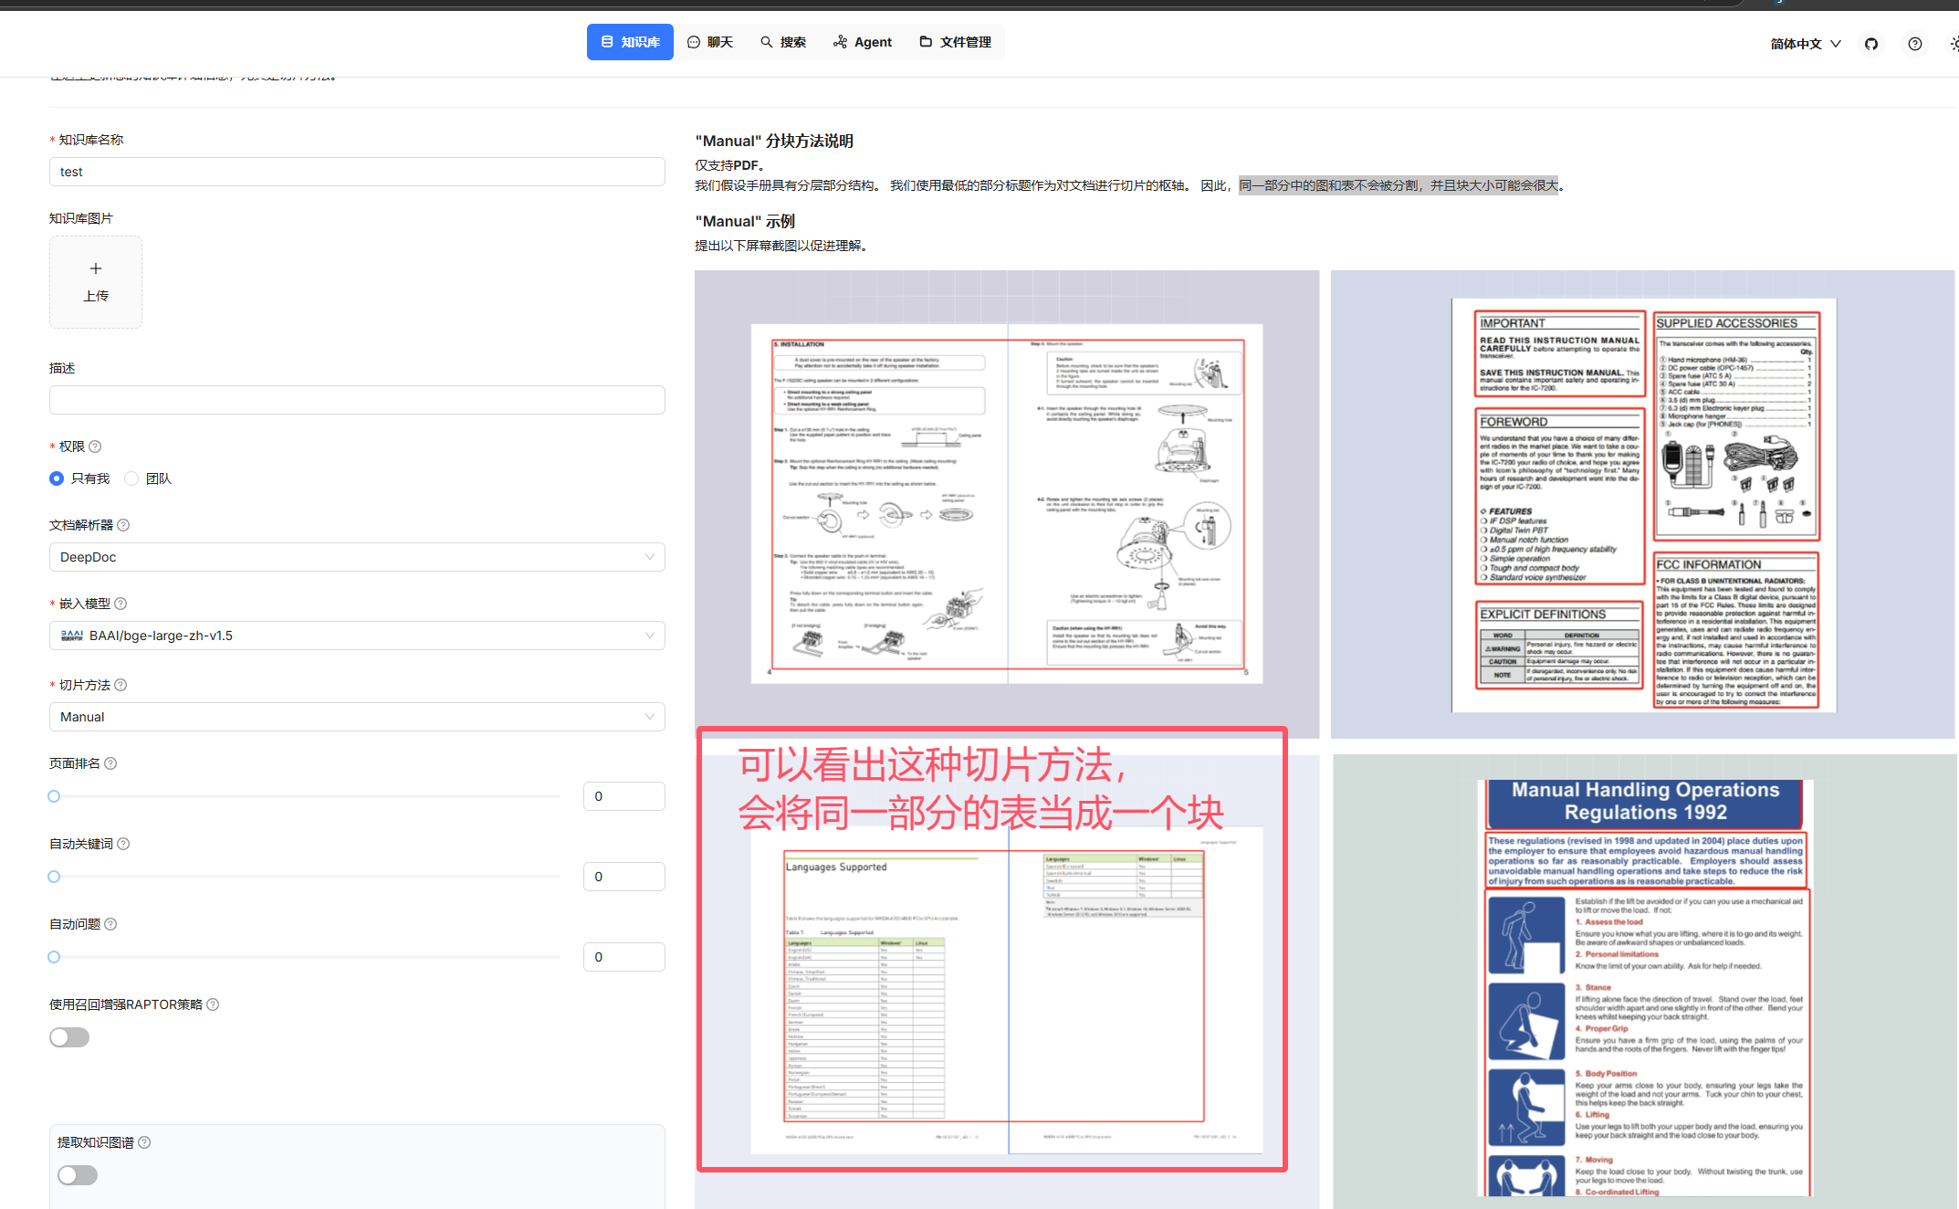Screen dimensions: 1959x1209
Task: Click the 上传 image upload button
Action: [x=95, y=281]
